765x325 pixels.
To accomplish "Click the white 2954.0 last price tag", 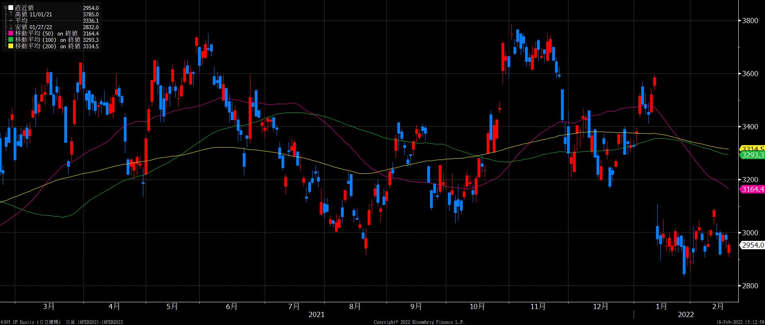I will click(x=753, y=245).
